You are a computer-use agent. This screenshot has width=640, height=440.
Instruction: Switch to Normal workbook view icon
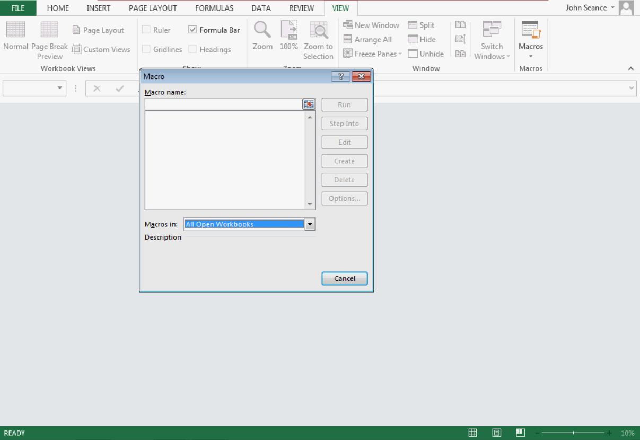point(15,30)
